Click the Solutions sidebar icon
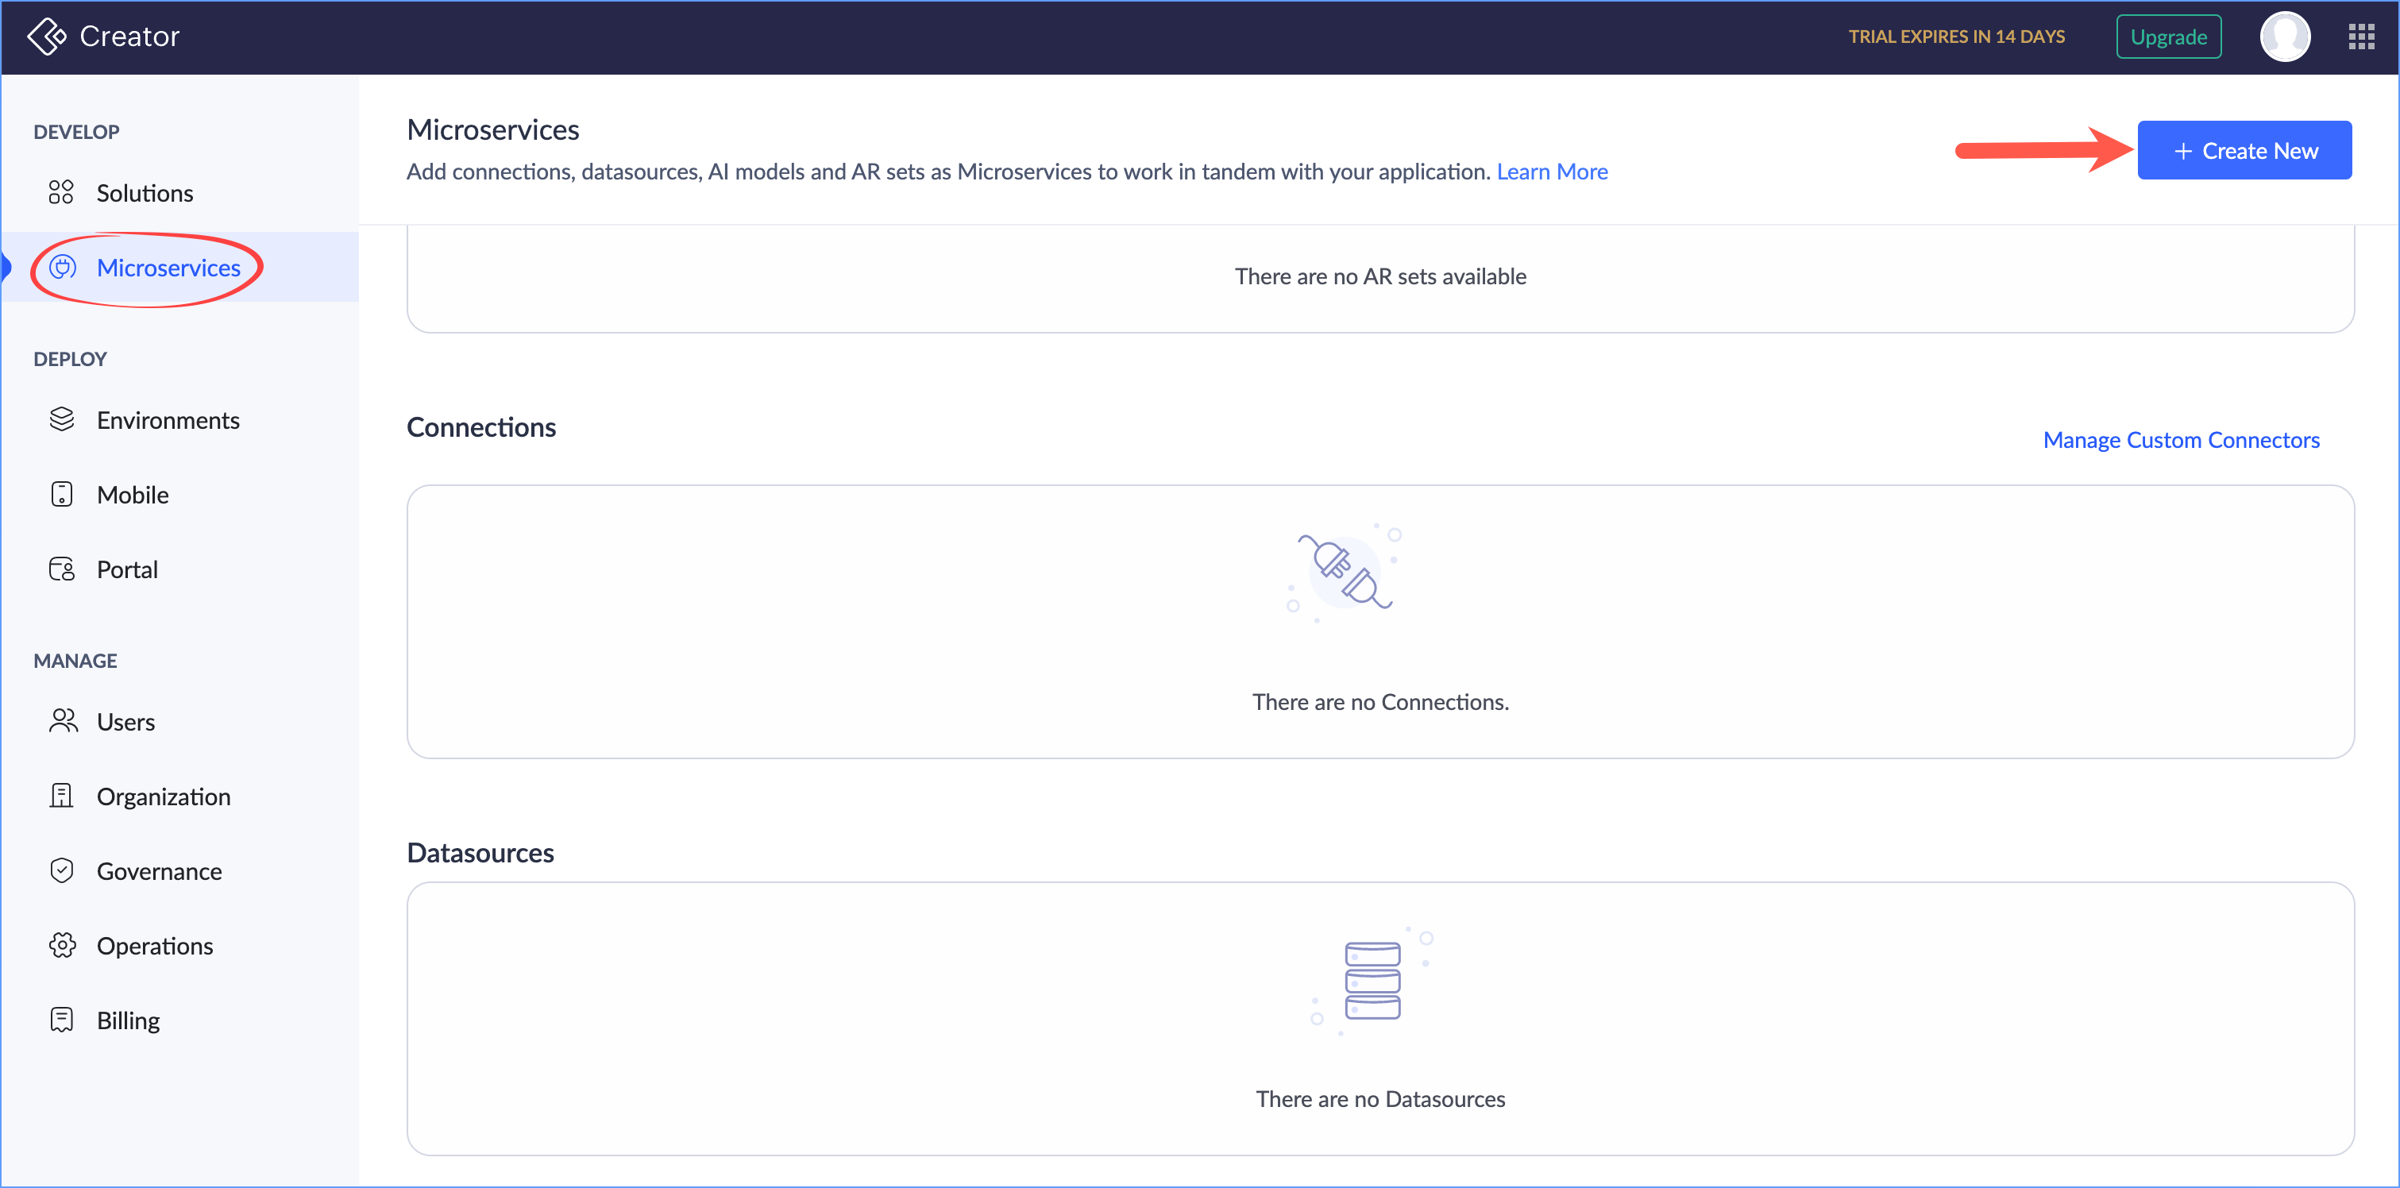Screen dimensions: 2400x1188 tap(61, 193)
